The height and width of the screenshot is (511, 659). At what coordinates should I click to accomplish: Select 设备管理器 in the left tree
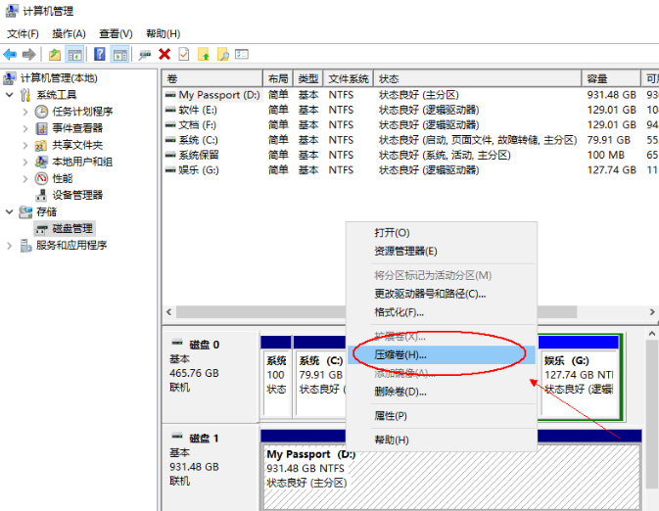click(77, 195)
